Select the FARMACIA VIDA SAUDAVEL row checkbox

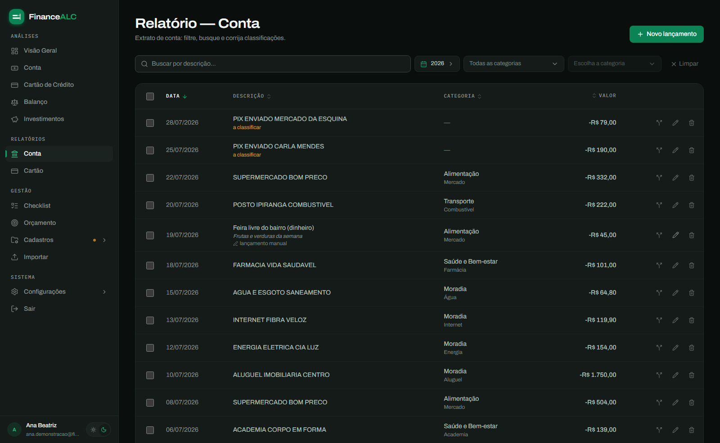tap(150, 265)
